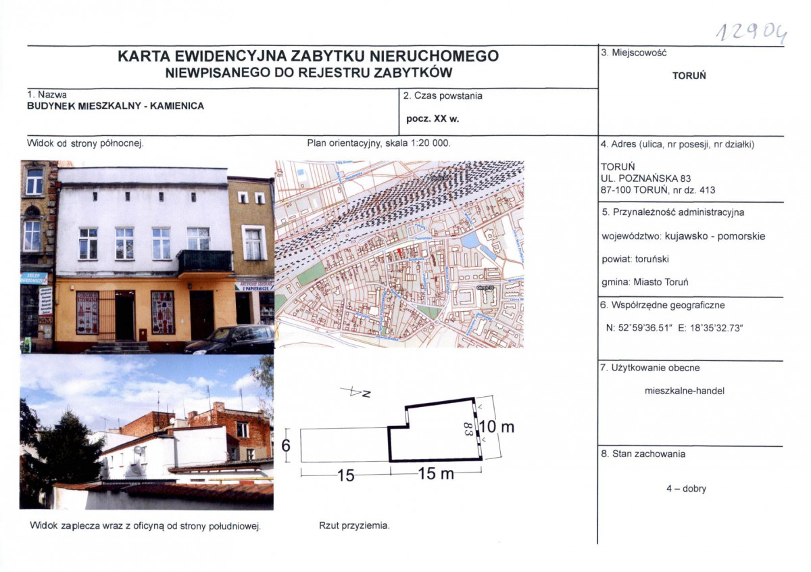Select the date value pocz. XX w.
Viewport: 811px width, 572px height.
pos(432,118)
